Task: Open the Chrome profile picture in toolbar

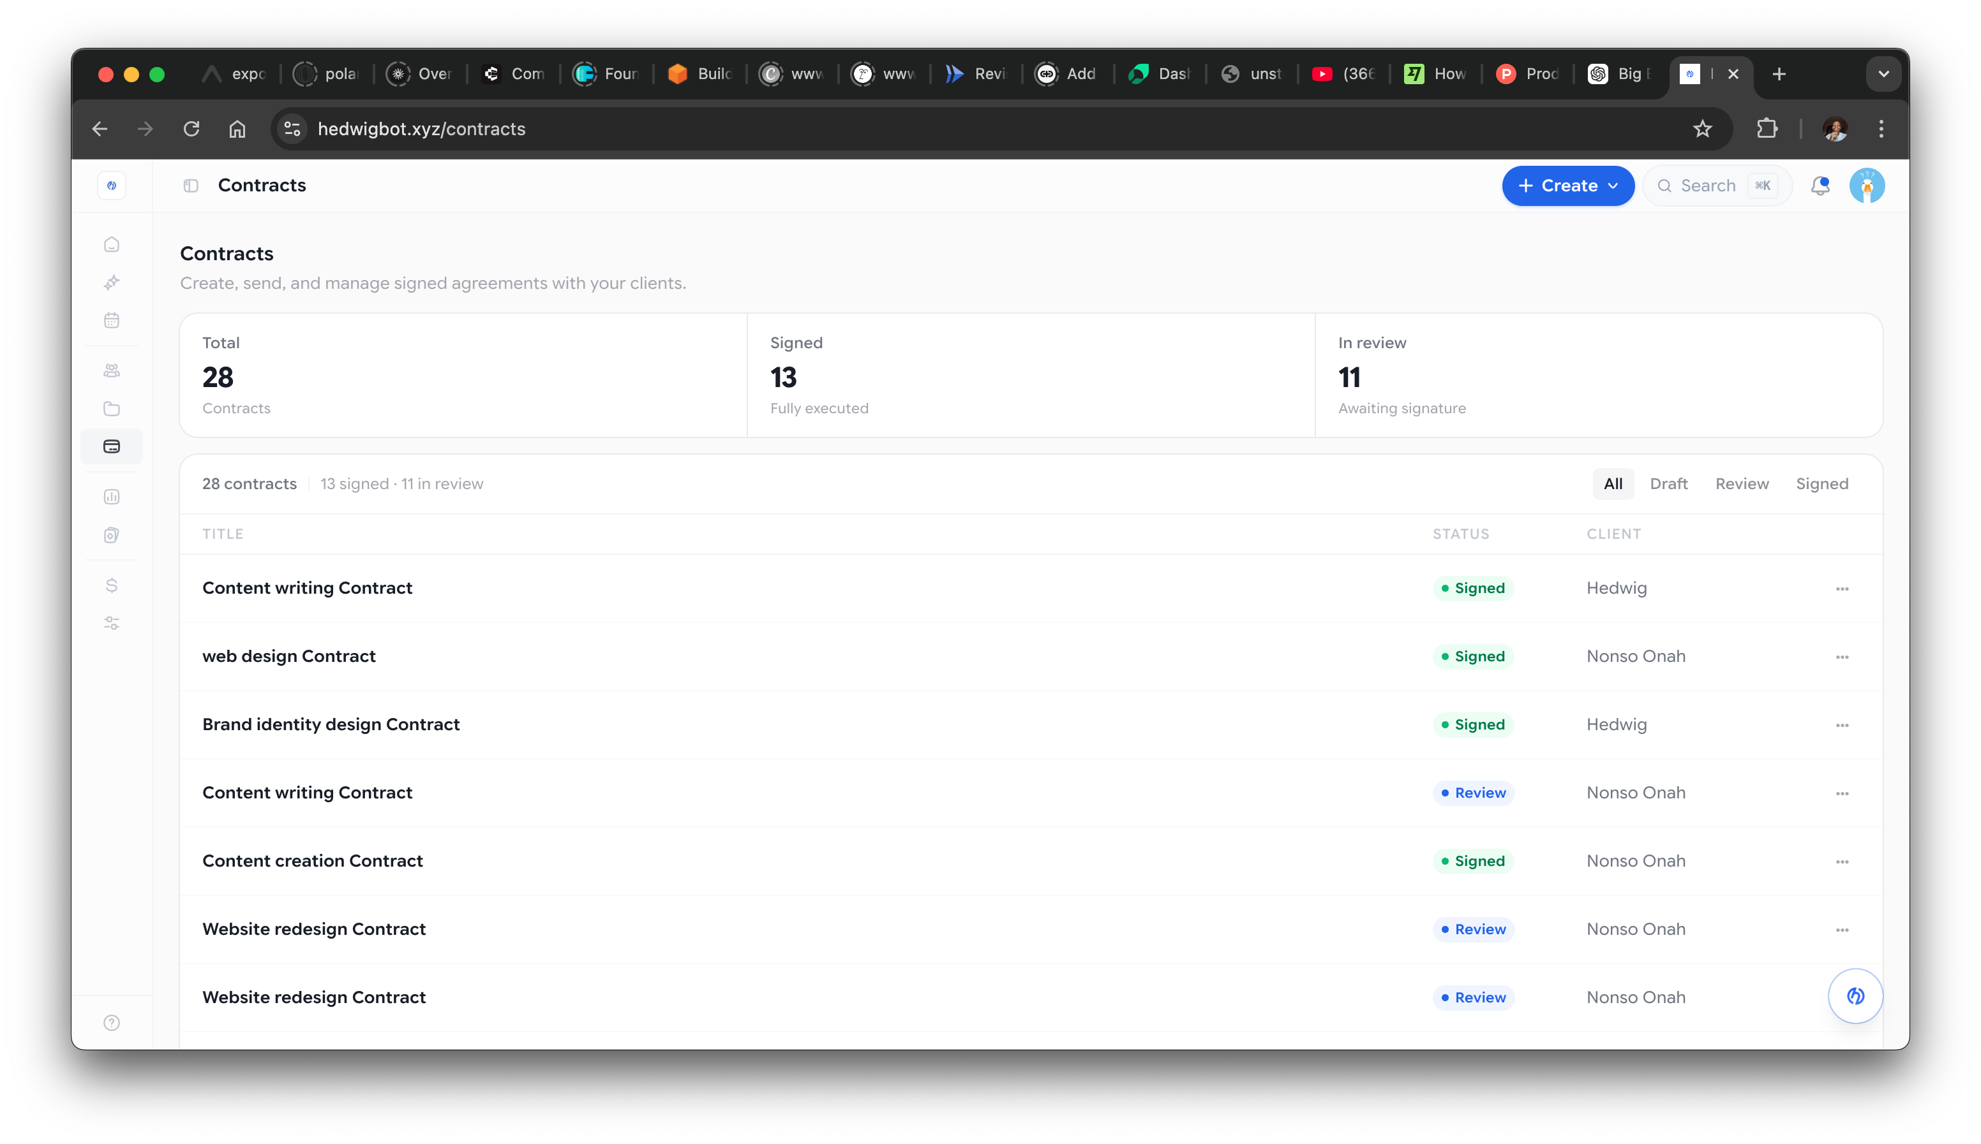Action: coord(1835,129)
